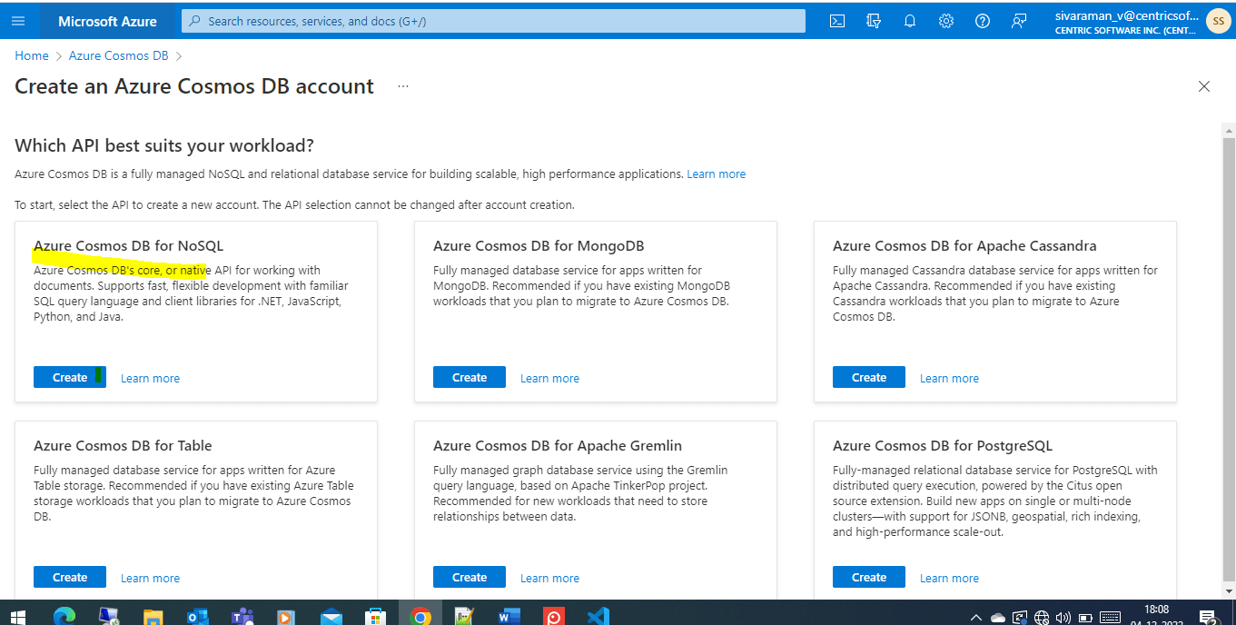The width and height of the screenshot is (1236, 625).
Task: Open Microsoft Teams from the taskbar
Action: [x=242, y=615]
